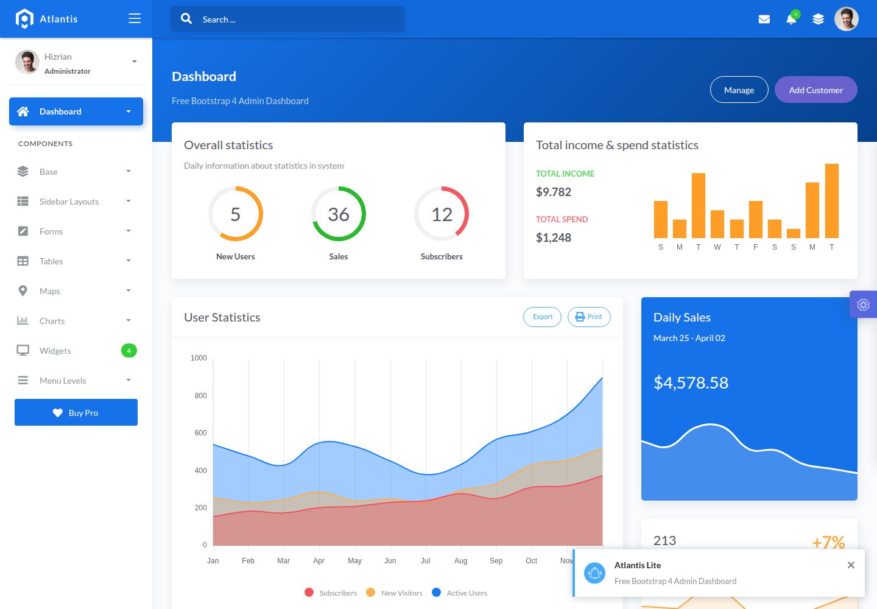Click the Sales progress circle

click(x=339, y=214)
